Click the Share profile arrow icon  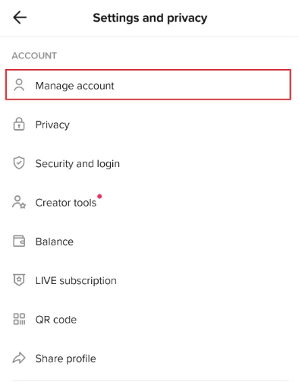pos(19,358)
